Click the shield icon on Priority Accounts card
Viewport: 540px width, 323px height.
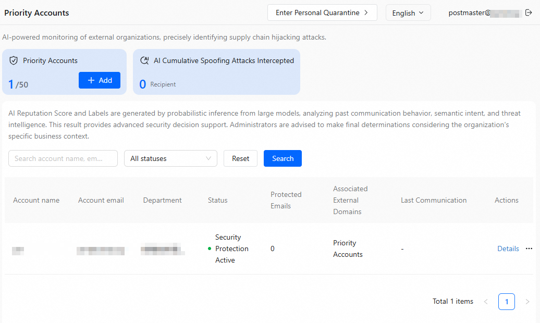[14, 60]
